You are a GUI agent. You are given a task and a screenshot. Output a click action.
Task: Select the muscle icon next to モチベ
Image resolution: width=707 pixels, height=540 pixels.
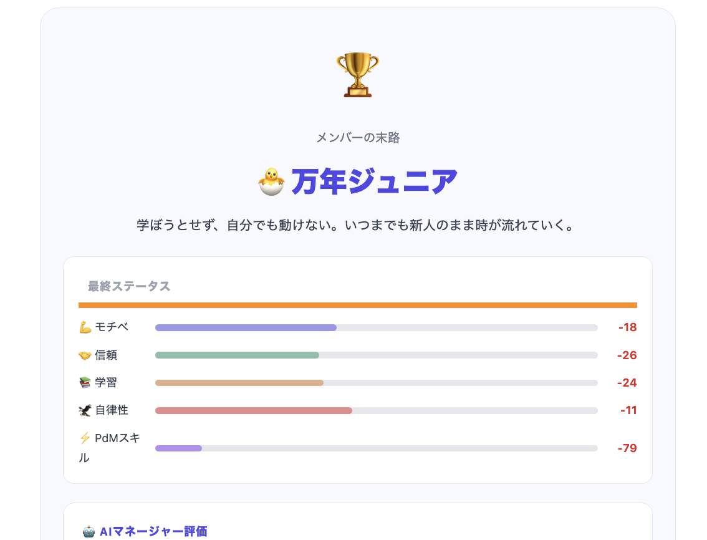point(86,327)
